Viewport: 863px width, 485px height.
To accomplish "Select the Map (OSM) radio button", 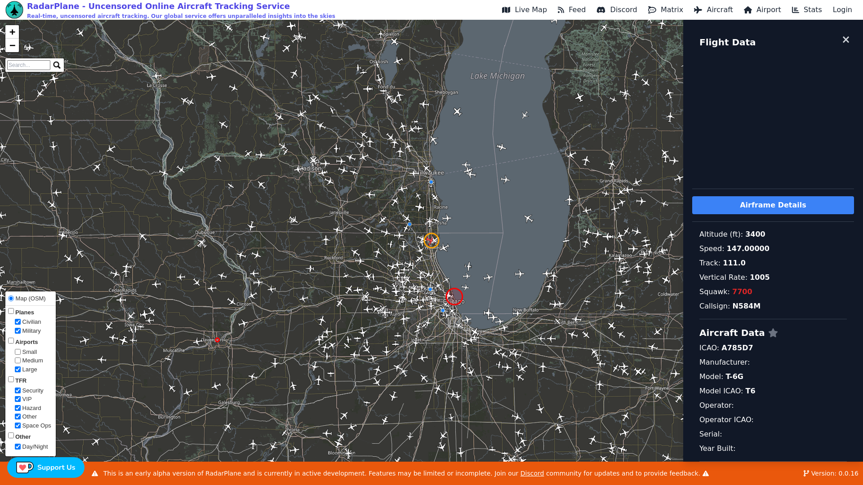I will [x=11, y=299].
